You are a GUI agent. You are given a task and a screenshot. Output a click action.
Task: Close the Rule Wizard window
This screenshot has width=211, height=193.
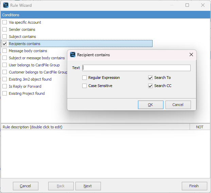203,5
